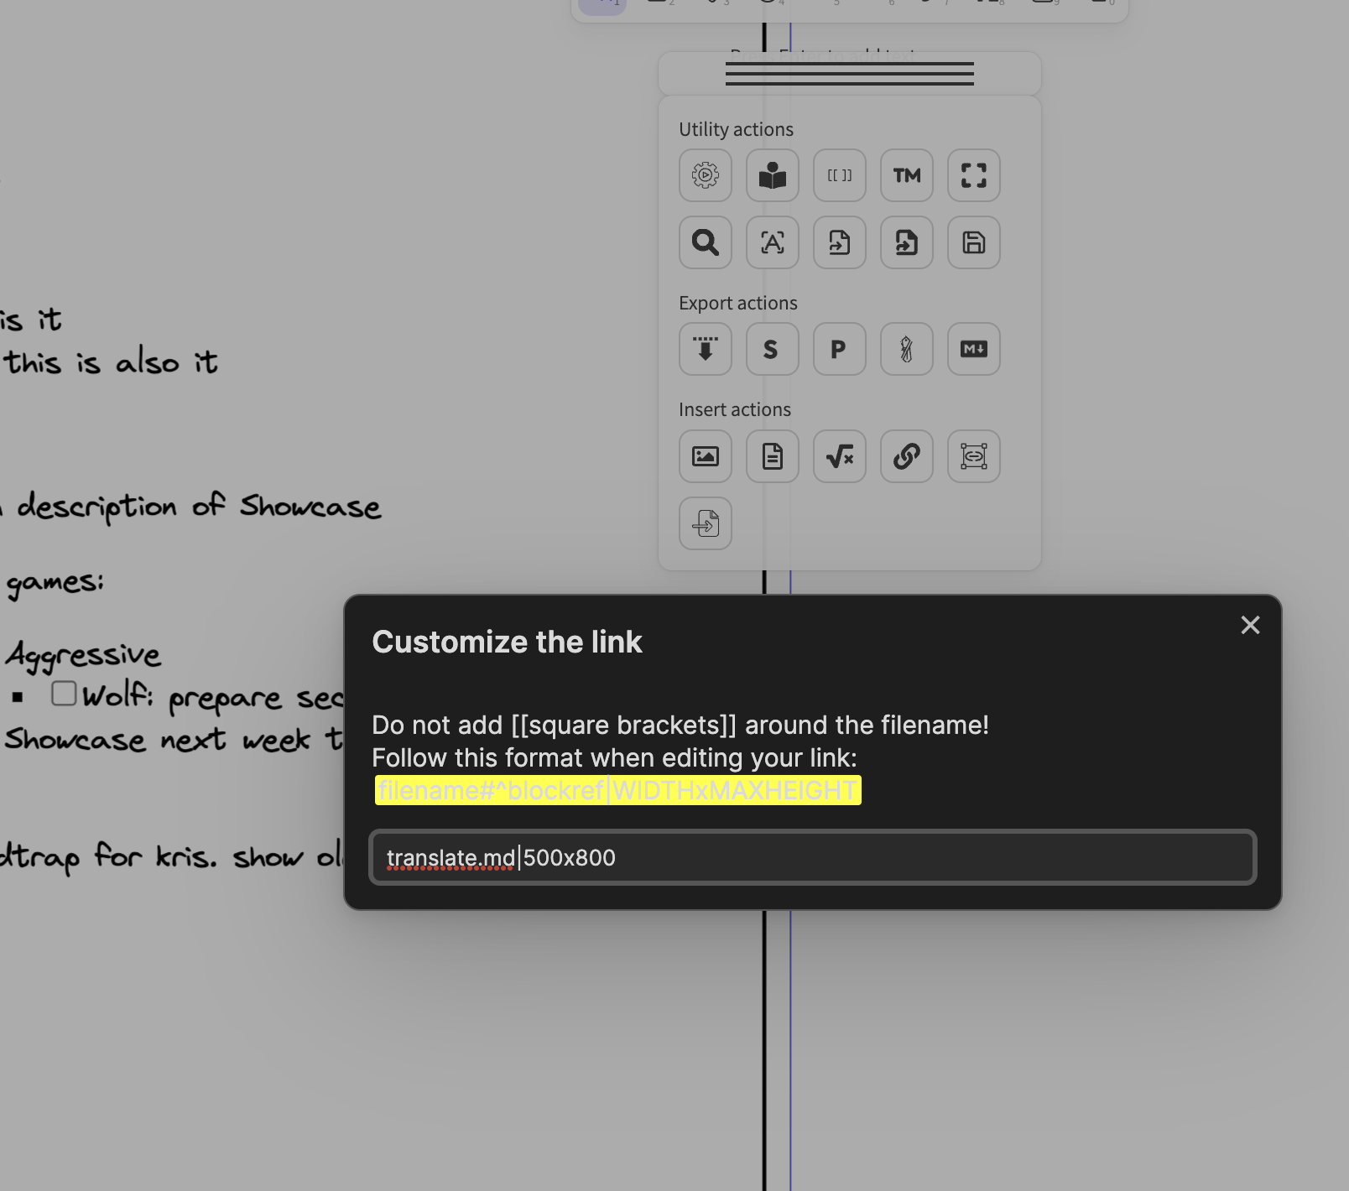
Task: Save the current drawing
Action: click(x=973, y=243)
